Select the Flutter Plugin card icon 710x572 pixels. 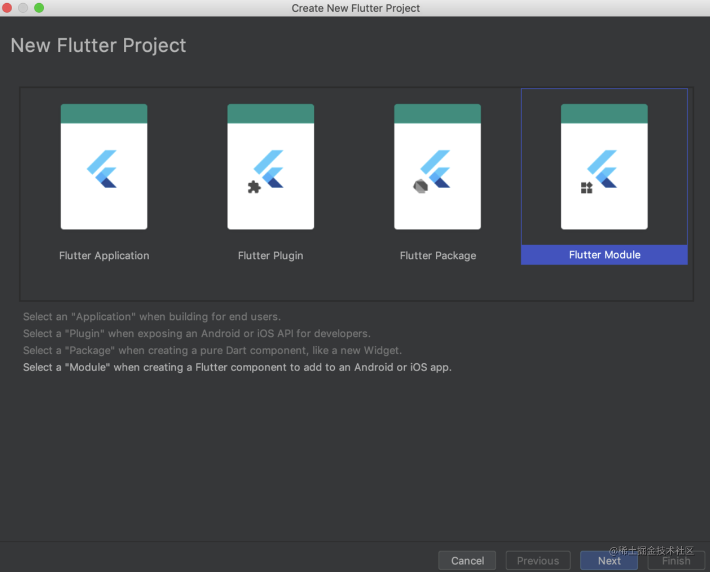[x=270, y=167]
